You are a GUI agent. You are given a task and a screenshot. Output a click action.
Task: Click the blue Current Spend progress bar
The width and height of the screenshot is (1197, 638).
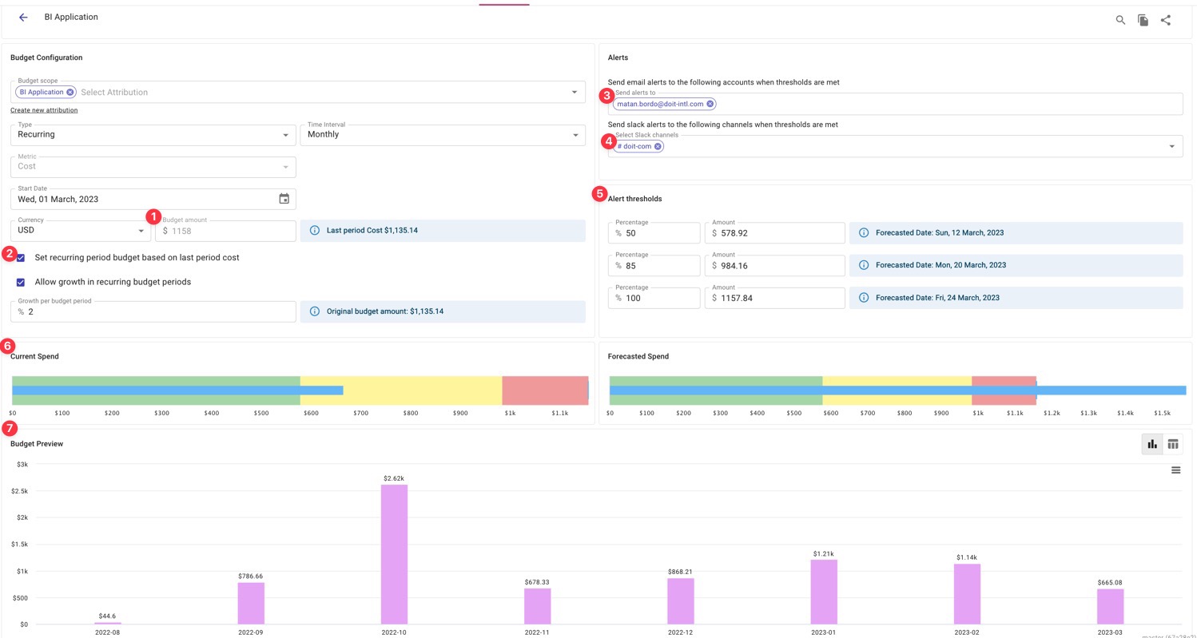pyautogui.click(x=177, y=390)
